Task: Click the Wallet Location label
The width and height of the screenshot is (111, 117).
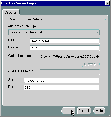Action: (20, 56)
